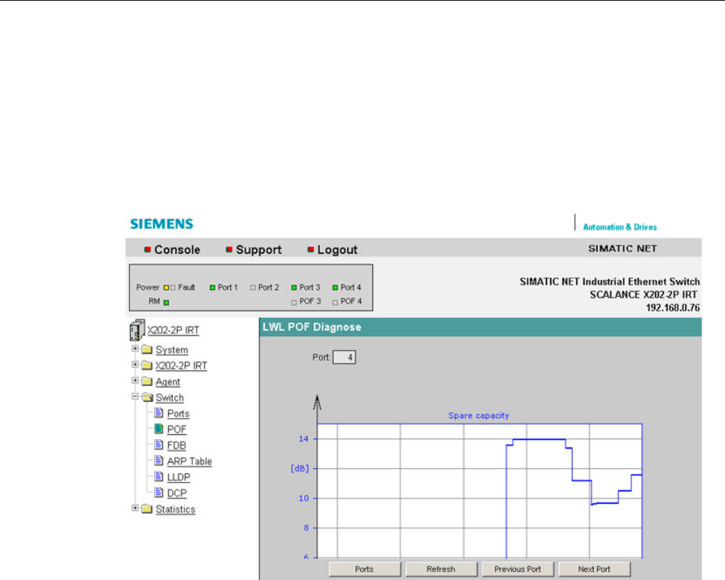Click the Port number field
725x580 pixels.
344,357
